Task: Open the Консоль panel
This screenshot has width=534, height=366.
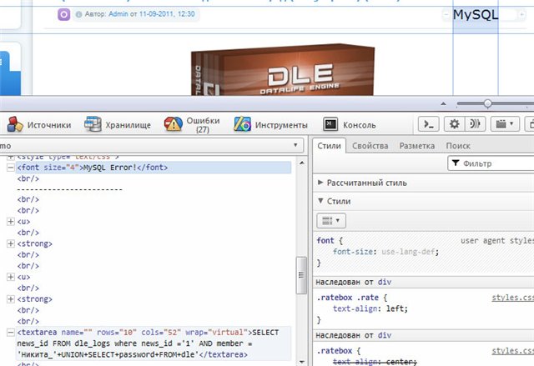Action: click(x=350, y=125)
